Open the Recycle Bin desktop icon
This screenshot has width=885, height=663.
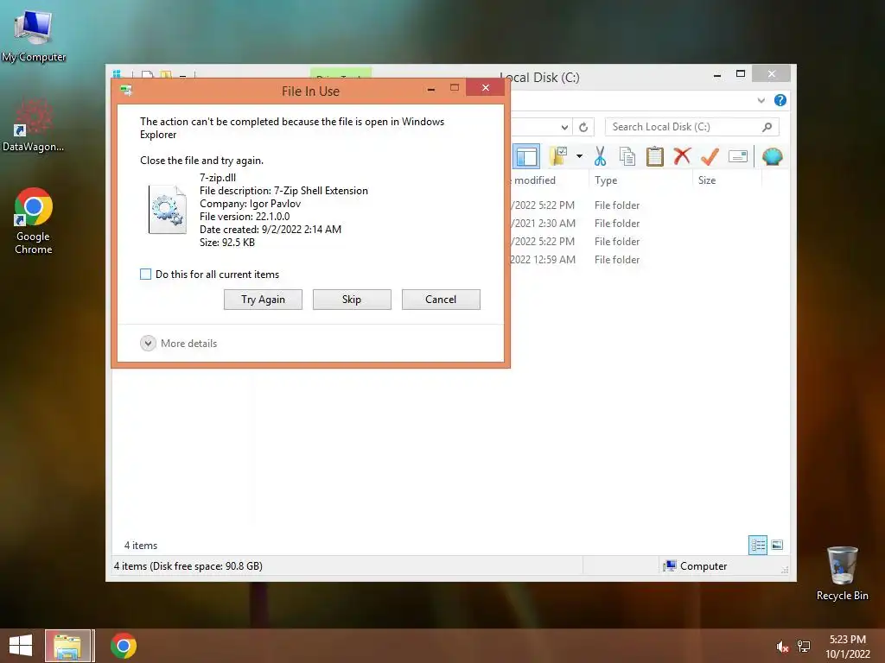(842, 573)
